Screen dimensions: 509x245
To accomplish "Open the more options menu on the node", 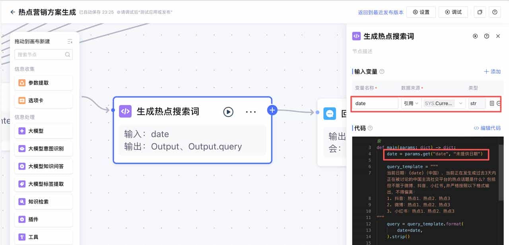I will point(251,112).
